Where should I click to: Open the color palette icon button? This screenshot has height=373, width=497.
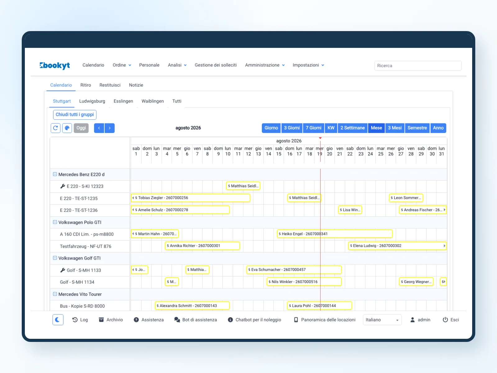[x=67, y=128]
